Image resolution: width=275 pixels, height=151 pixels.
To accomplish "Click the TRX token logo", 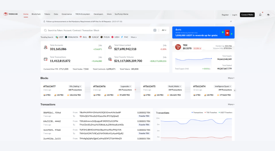I will 178,47.
